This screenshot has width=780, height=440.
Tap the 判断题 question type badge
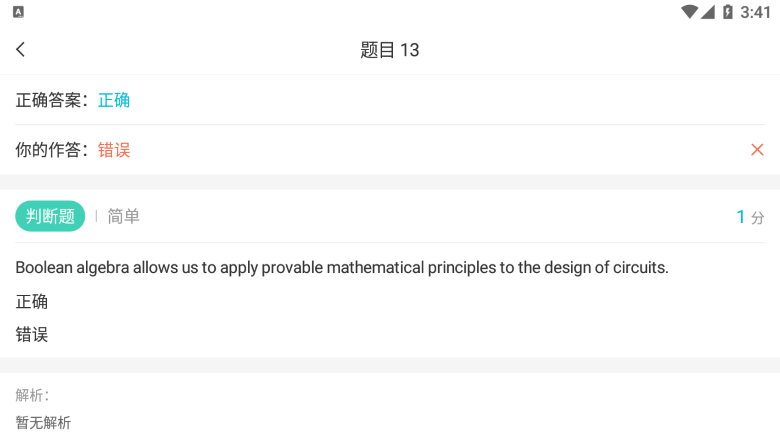(x=50, y=216)
